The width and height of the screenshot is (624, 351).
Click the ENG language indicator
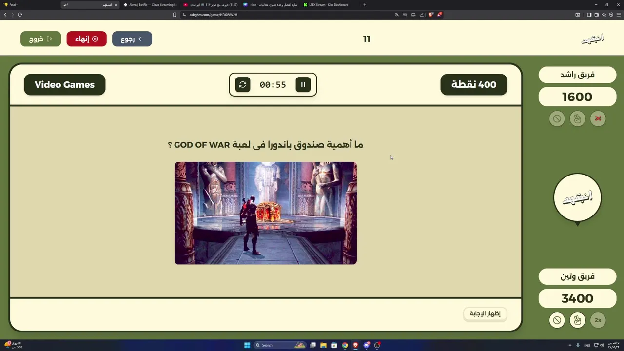587,345
